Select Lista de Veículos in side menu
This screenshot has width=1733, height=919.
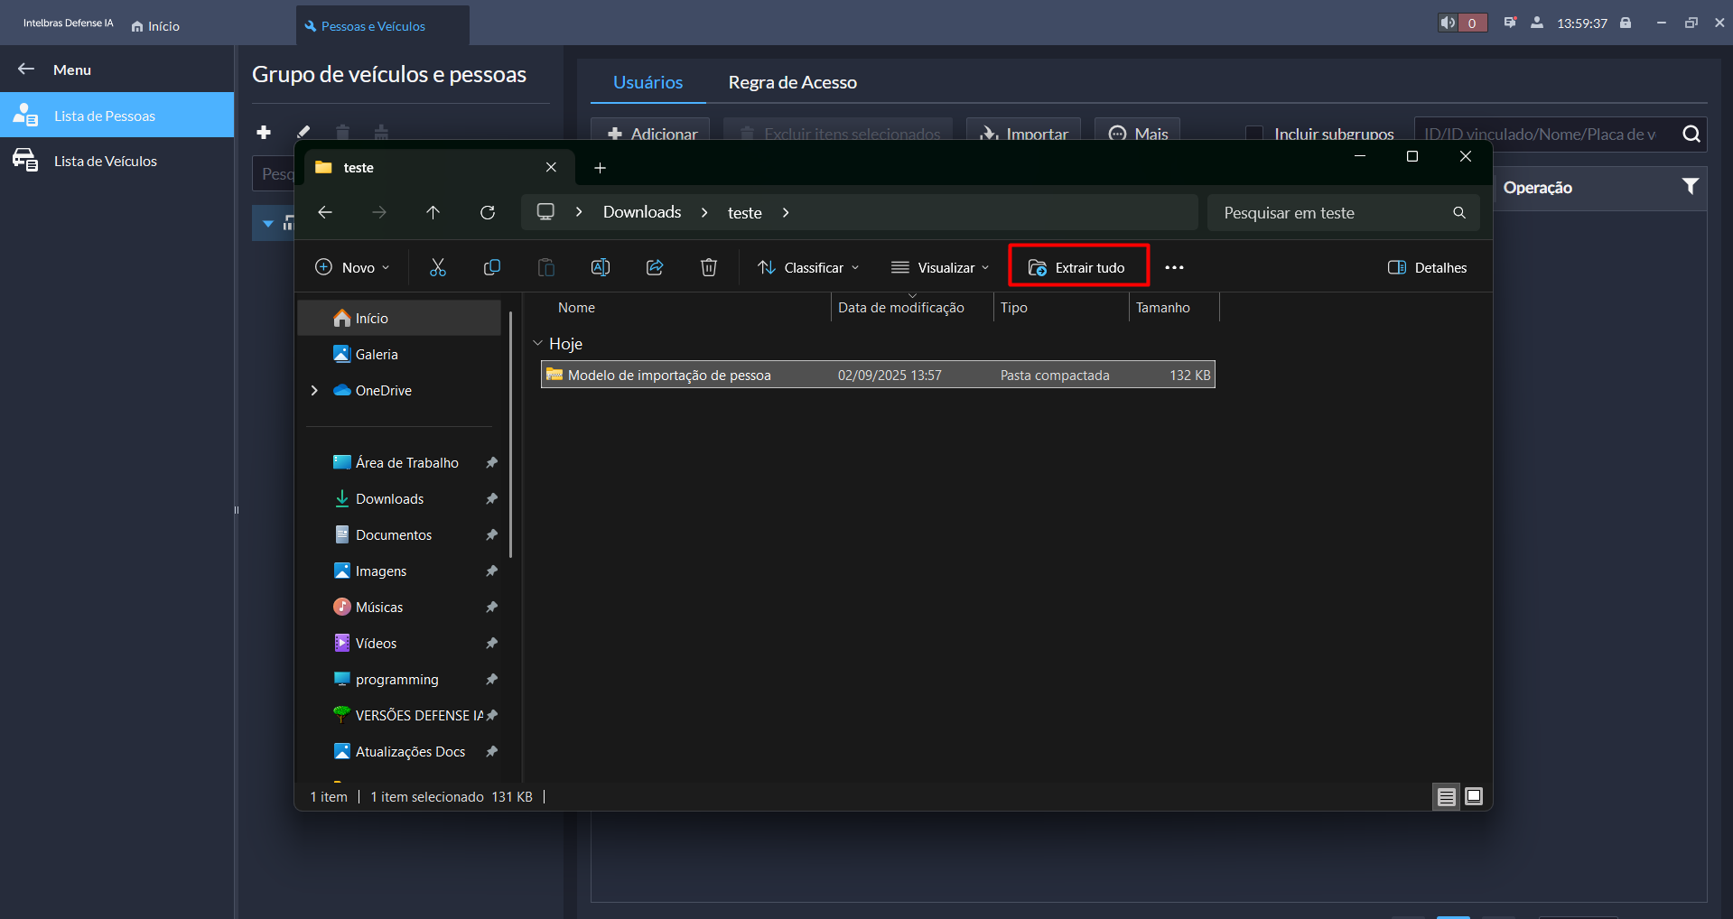coord(105,161)
